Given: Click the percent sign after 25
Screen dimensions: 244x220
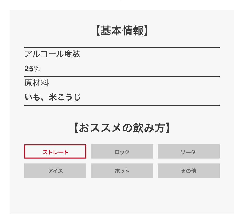Looking at the screenshot, I should click(x=37, y=69).
